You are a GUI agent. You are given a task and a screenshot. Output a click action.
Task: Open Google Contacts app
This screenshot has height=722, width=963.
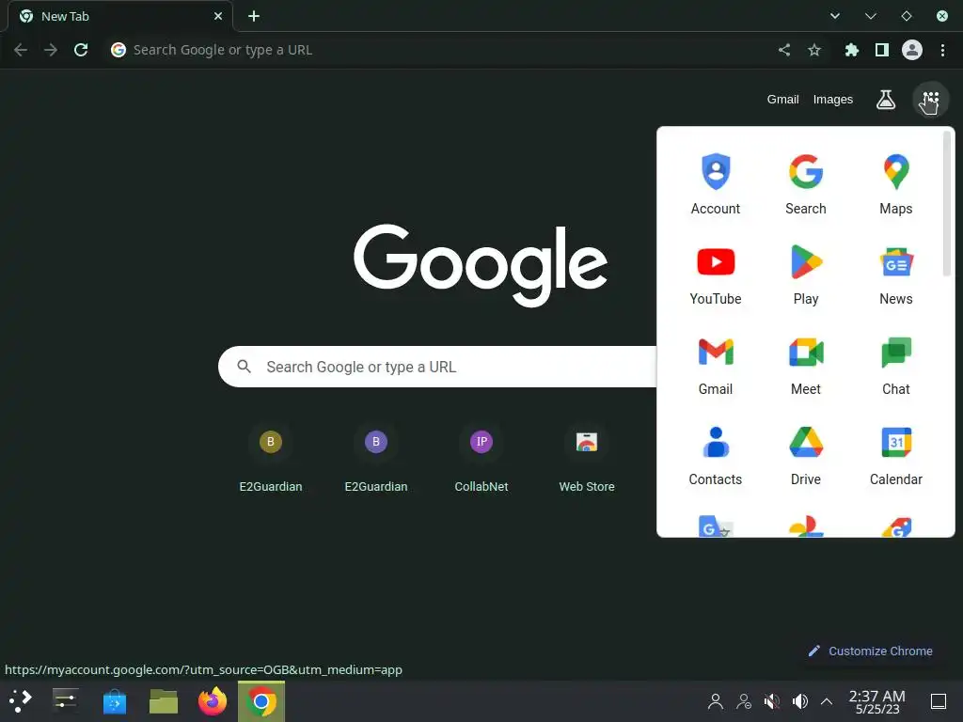pos(716,455)
